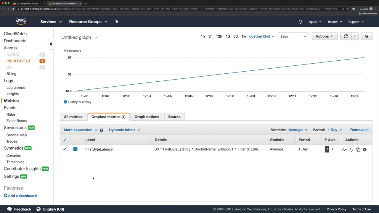
Task: Click the Math expression help icon
Action: tap(101, 130)
